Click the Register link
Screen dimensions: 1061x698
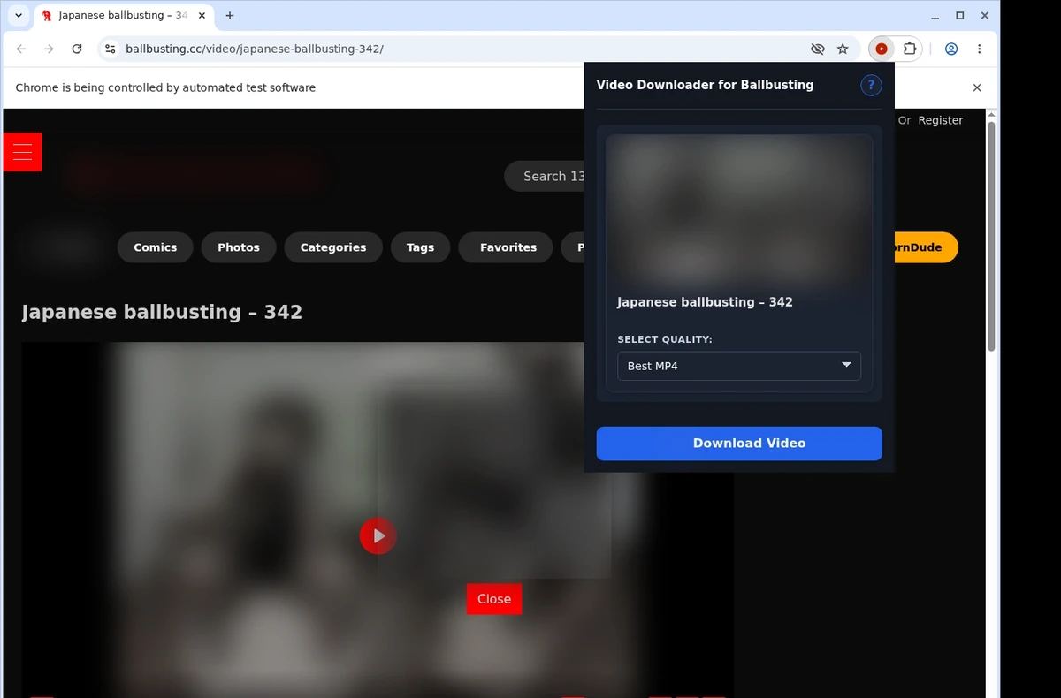940,120
